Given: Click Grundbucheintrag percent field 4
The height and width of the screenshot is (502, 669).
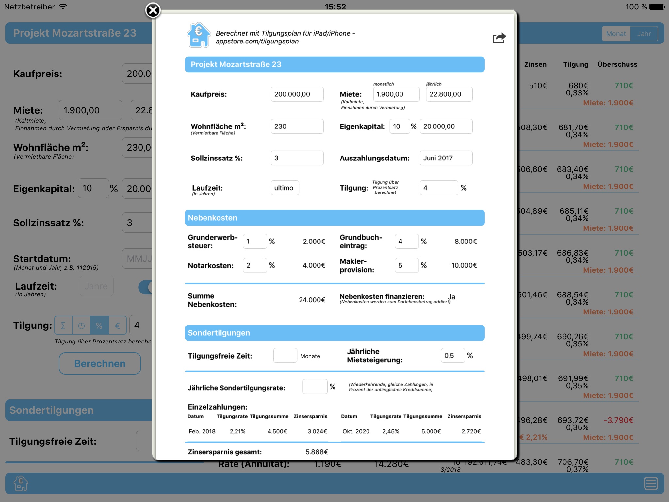Looking at the screenshot, I should tap(407, 241).
